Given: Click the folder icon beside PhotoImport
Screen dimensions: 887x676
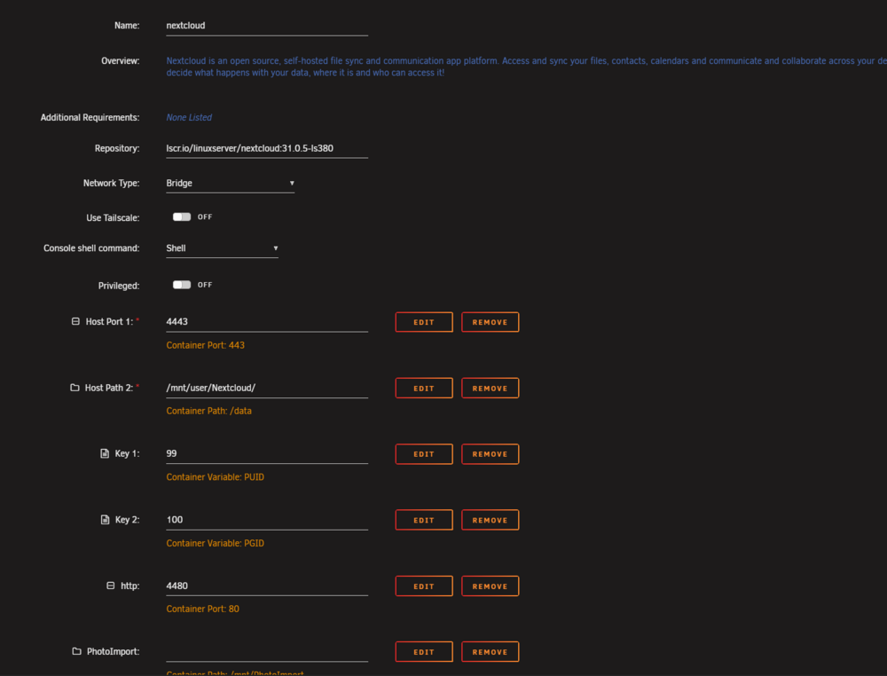Looking at the screenshot, I should (76, 651).
